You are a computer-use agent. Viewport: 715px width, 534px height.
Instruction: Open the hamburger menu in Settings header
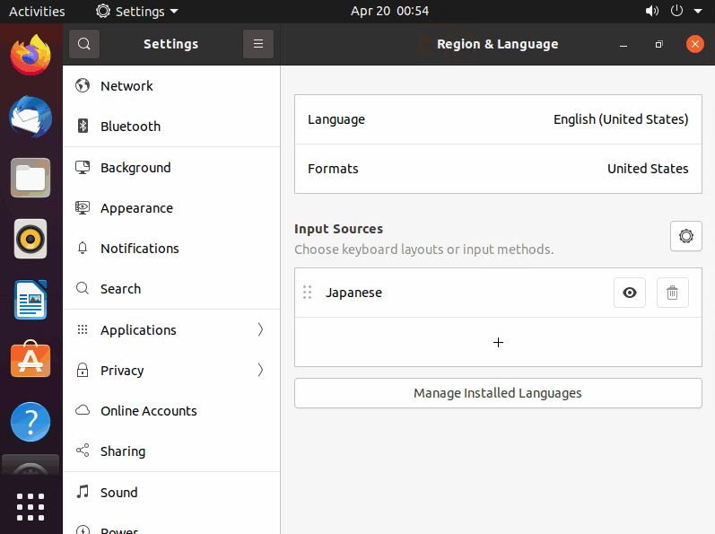(x=258, y=44)
